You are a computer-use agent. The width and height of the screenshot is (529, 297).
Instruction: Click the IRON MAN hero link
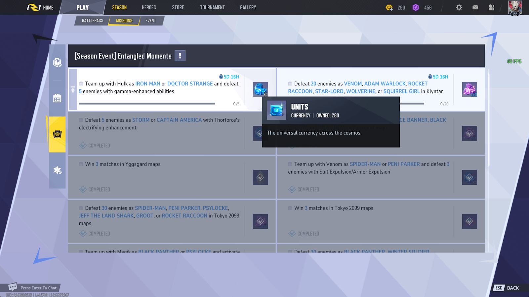tap(148, 83)
